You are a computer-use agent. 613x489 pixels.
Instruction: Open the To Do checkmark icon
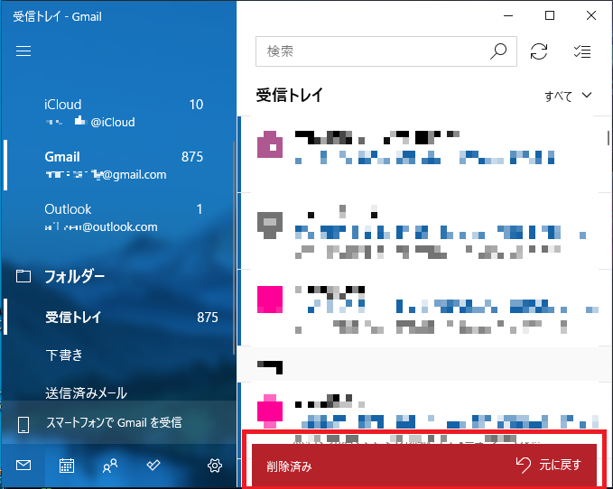(x=153, y=465)
